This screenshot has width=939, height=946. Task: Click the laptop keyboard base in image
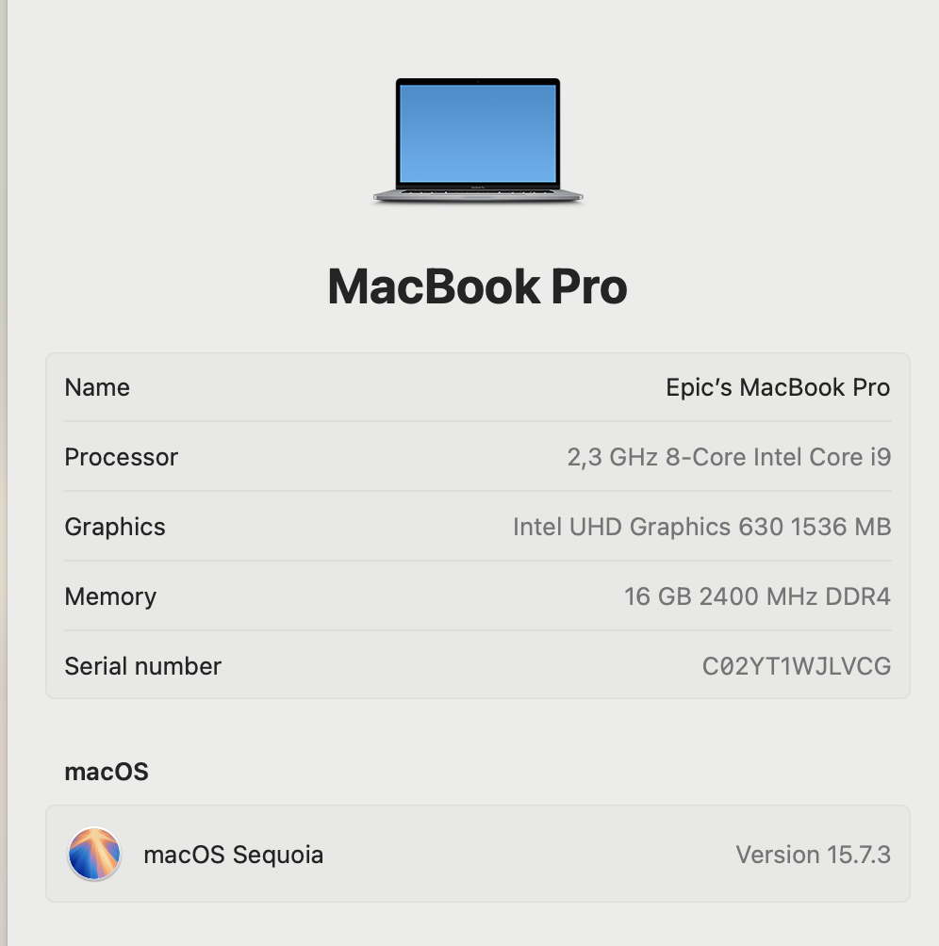pyautogui.click(x=478, y=195)
